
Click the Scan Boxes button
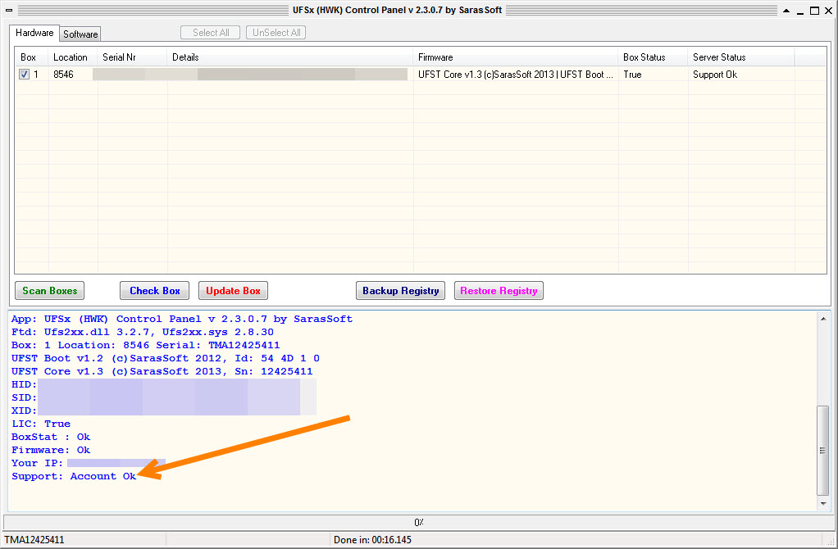click(50, 291)
